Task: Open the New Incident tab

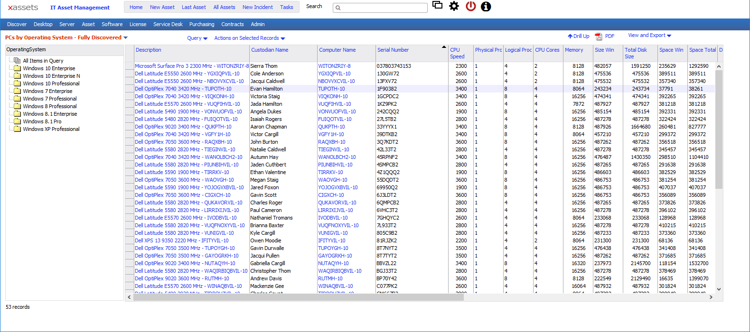Action: pos(258,7)
